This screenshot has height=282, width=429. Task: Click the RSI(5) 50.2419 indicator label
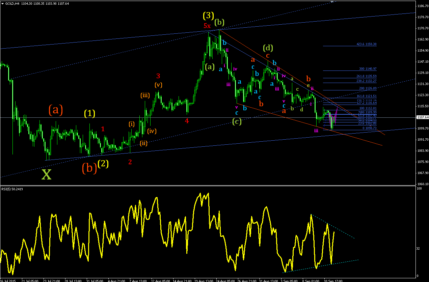coord(12,189)
